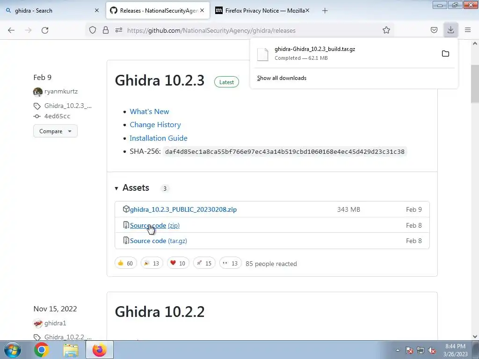Click '85 people reacted' text
Image resolution: width=479 pixels, height=359 pixels.
(x=271, y=264)
